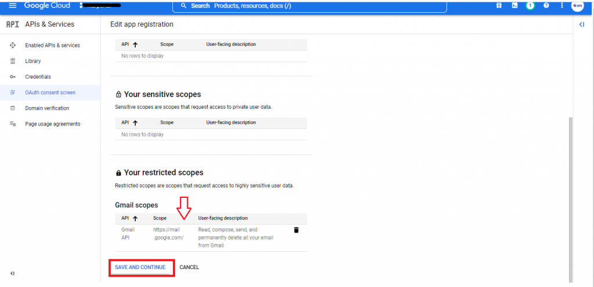This screenshot has height=287, width=594.
Task: Open the hamburger navigation menu
Action: tap(13, 6)
